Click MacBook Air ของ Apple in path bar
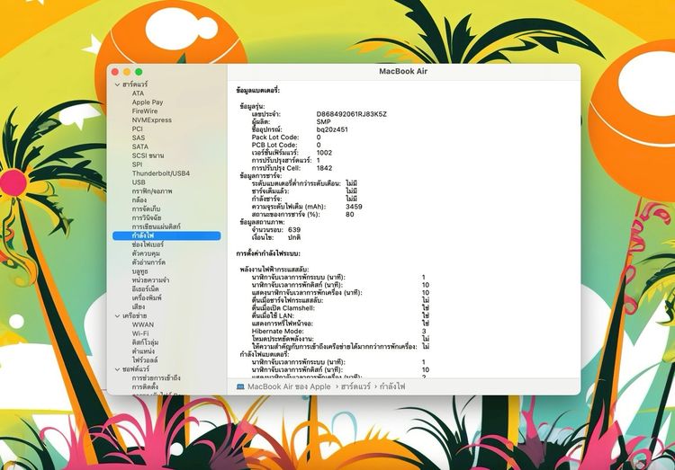Screen dimensions: 675x470 (x=289, y=386)
